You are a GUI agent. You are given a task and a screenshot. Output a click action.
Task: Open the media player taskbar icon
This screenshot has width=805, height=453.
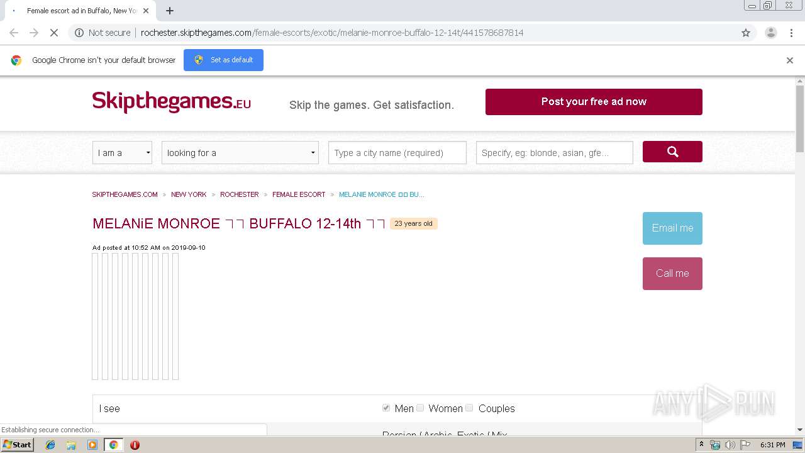[x=92, y=445]
